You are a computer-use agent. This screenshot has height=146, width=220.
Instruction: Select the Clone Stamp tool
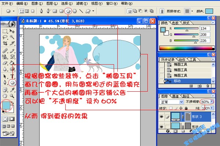[x=5, y=57]
